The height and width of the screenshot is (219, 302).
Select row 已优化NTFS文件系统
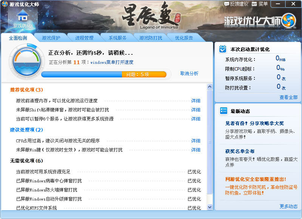(x=108, y=208)
